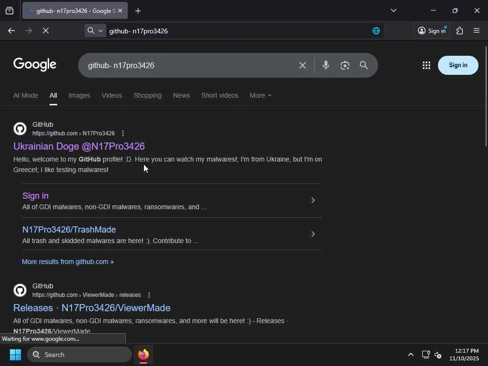Open the list all tabs dropdown

(x=393, y=10)
